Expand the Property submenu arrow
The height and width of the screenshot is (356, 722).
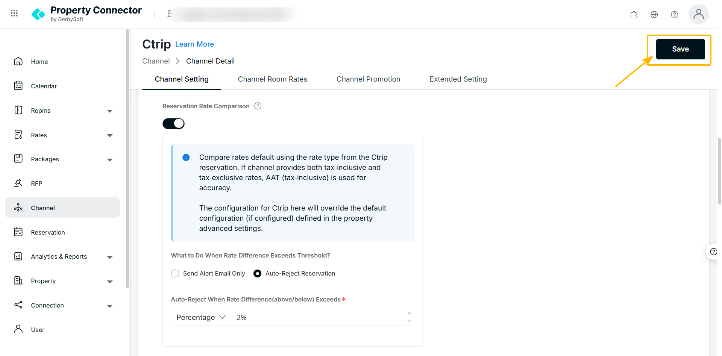tap(110, 282)
